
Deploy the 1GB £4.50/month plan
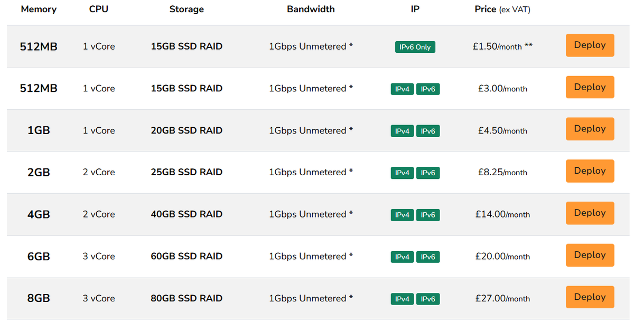pos(590,129)
